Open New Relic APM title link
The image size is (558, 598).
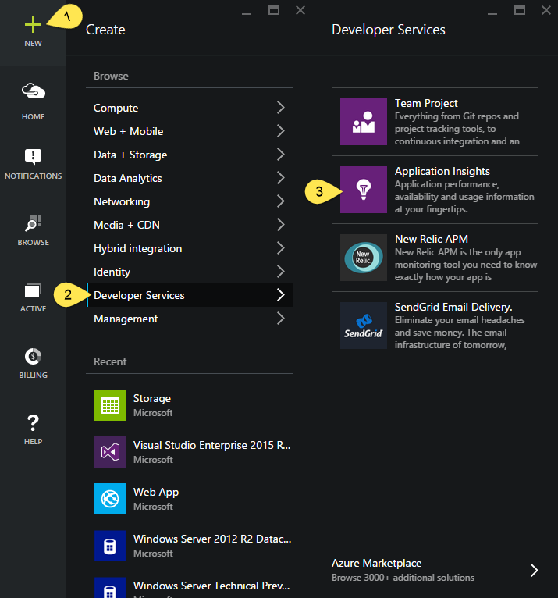tap(432, 239)
